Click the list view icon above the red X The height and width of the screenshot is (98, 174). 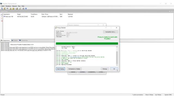[2, 14]
